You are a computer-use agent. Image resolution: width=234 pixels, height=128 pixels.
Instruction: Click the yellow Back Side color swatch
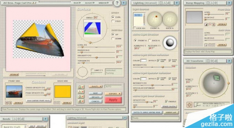point(63,92)
